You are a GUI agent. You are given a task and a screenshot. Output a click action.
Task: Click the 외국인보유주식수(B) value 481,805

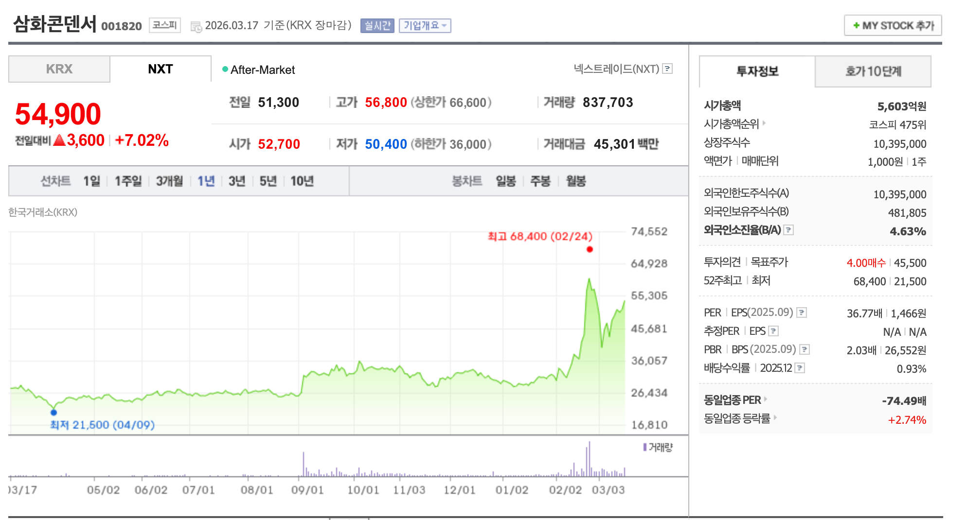point(907,213)
